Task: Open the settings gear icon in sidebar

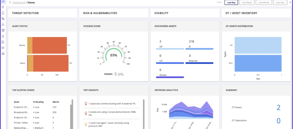Action: (3, 54)
